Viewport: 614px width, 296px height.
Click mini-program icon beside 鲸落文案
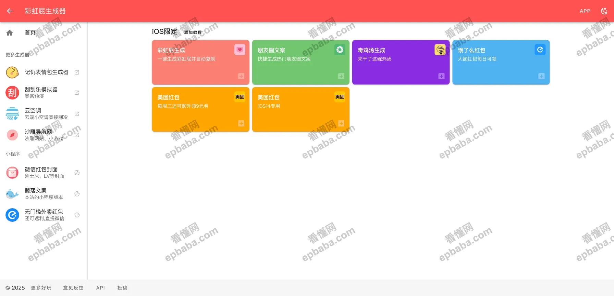pos(77,194)
